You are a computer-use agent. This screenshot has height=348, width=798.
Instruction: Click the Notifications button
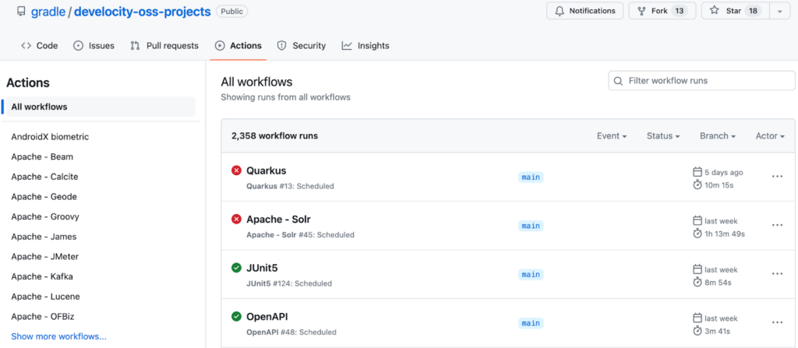click(584, 11)
